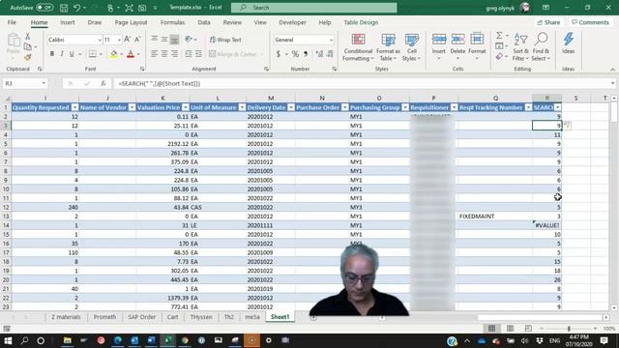The height and width of the screenshot is (348, 619).
Task: Click the Delete cells icon
Action: pyautogui.click(x=457, y=39)
